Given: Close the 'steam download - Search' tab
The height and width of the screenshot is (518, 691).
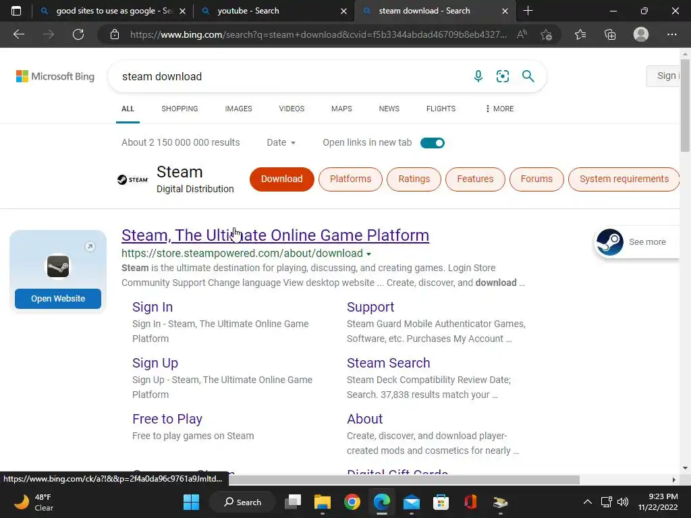Looking at the screenshot, I should click(x=505, y=11).
